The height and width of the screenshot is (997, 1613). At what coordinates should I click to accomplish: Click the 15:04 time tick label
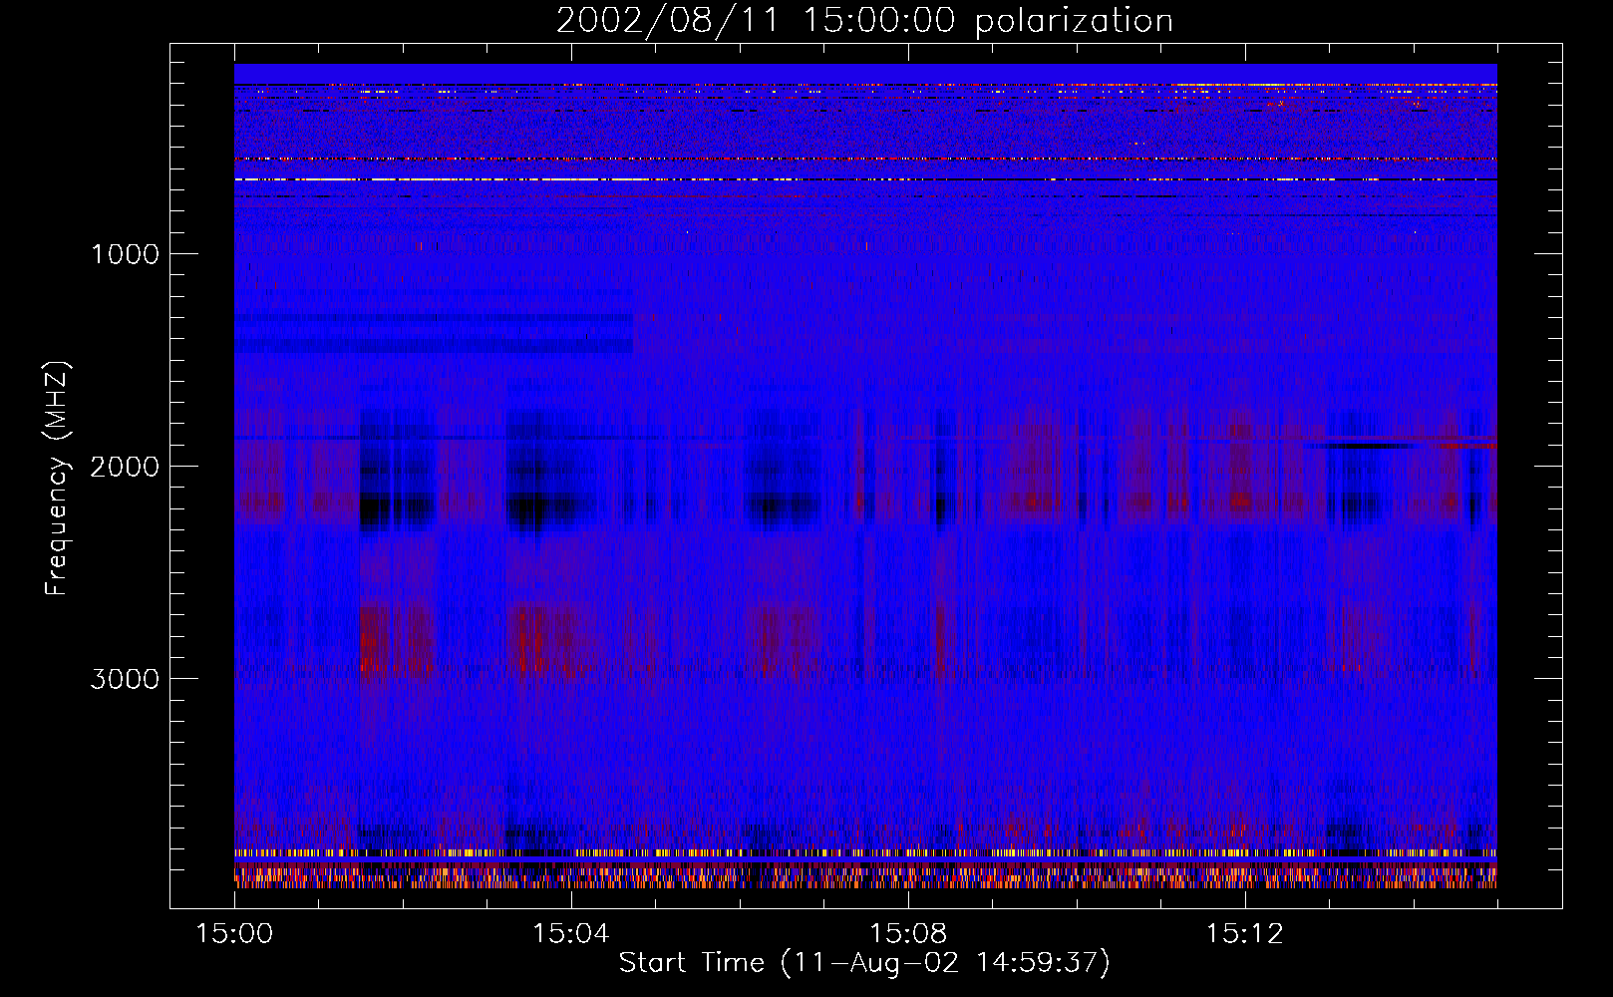(x=570, y=934)
